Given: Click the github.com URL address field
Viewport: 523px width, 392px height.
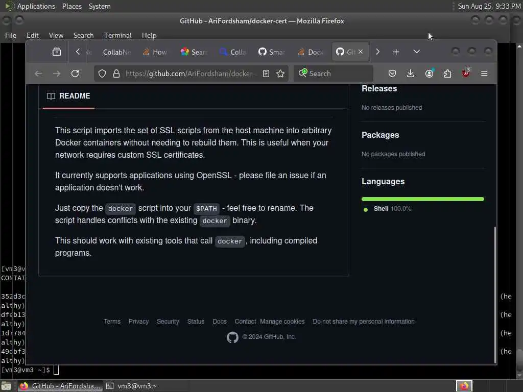Looking at the screenshot, I should coord(191,73).
